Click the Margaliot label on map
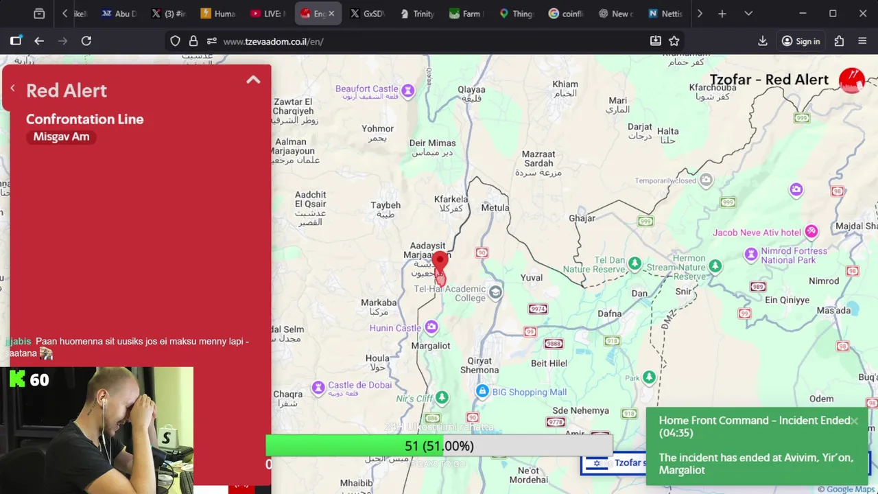Image resolution: width=878 pixels, height=494 pixels. pos(430,346)
